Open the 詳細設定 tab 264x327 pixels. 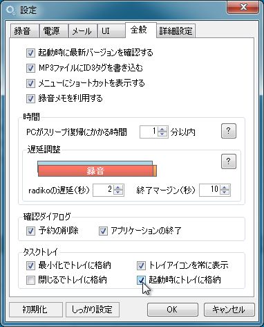[176, 30]
